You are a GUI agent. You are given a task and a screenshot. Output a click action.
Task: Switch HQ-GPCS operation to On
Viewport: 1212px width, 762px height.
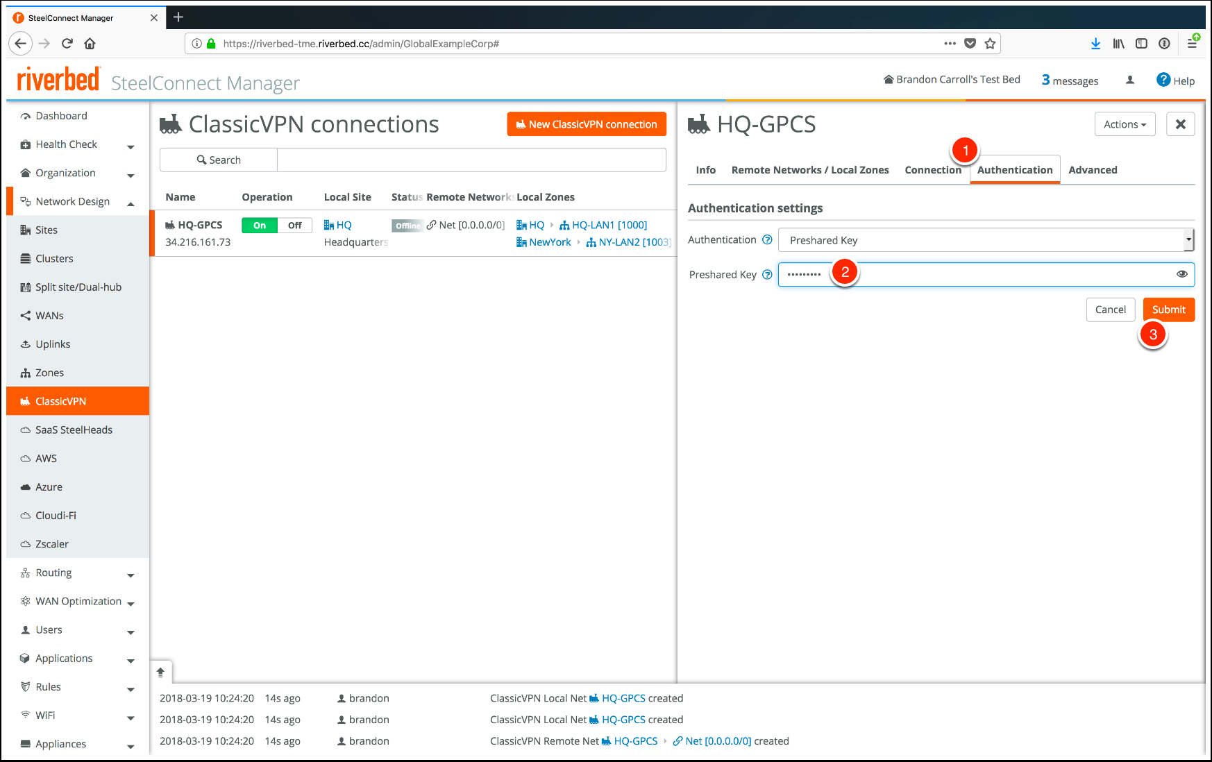coord(260,226)
